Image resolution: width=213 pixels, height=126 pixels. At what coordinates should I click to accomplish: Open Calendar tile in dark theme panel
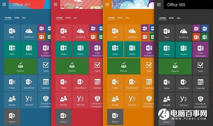201,83
